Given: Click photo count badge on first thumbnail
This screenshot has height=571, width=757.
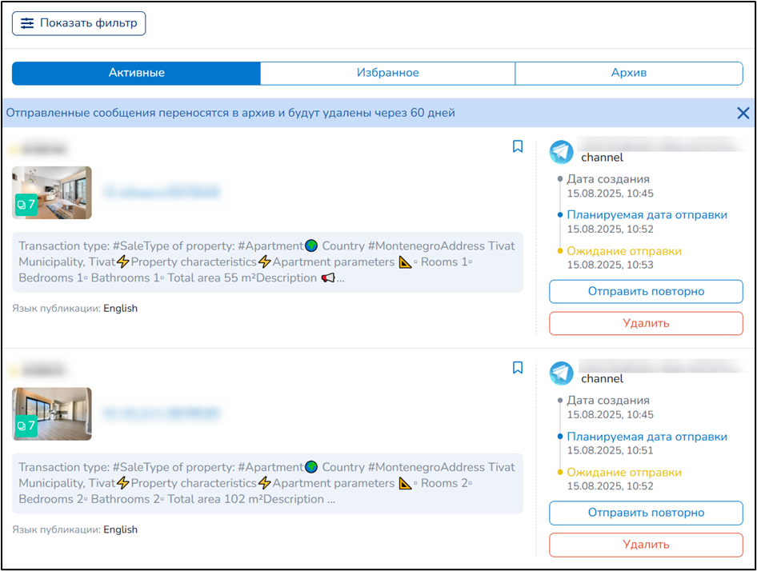Looking at the screenshot, I should point(26,205).
